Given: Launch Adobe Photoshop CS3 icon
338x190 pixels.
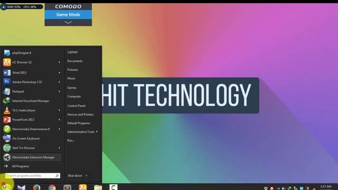Looking at the screenshot, I should (7, 82).
